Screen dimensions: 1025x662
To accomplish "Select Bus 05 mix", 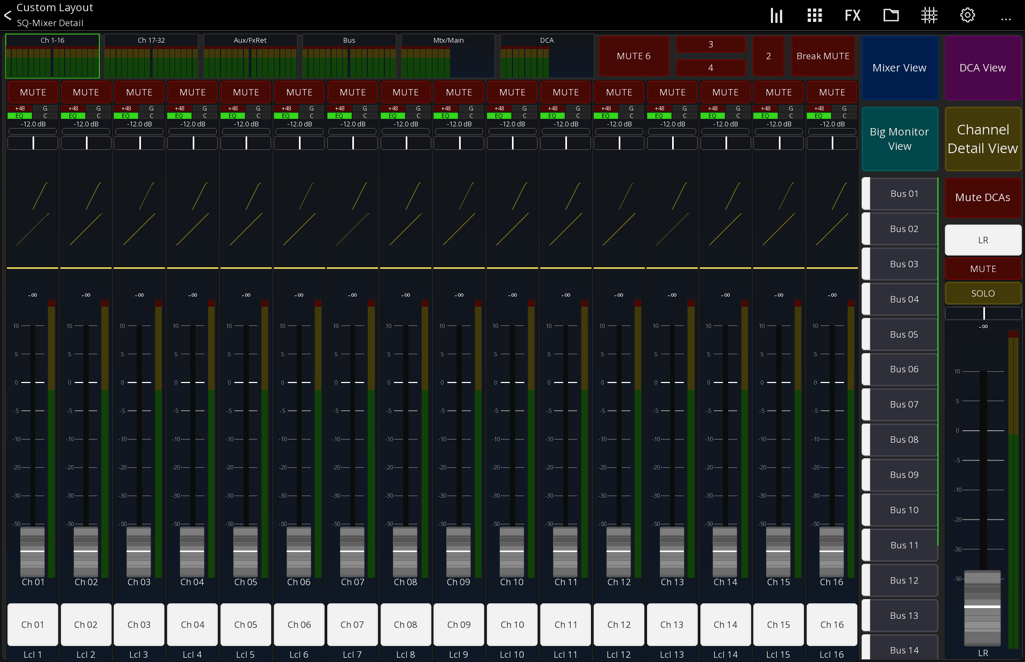I will pyautogui.click(x=900, y=334).
